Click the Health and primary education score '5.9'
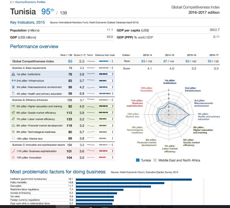230x208 pixels. coord(82,94)
